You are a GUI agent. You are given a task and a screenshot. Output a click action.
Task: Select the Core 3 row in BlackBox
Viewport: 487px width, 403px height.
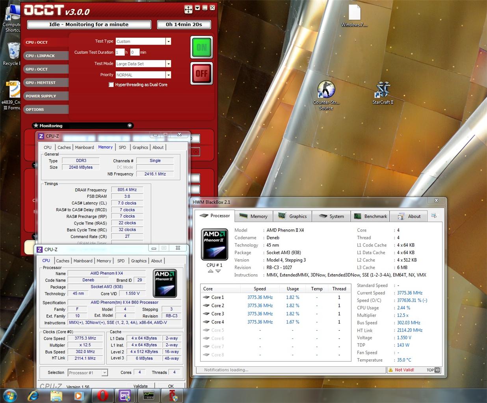(x=275, y=314)
